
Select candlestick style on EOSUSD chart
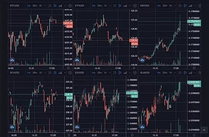click(x=120, y=73)
